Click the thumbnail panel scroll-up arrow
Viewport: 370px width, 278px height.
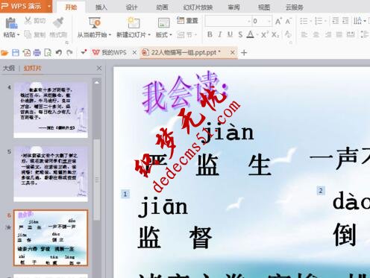(x=97, y=83)
